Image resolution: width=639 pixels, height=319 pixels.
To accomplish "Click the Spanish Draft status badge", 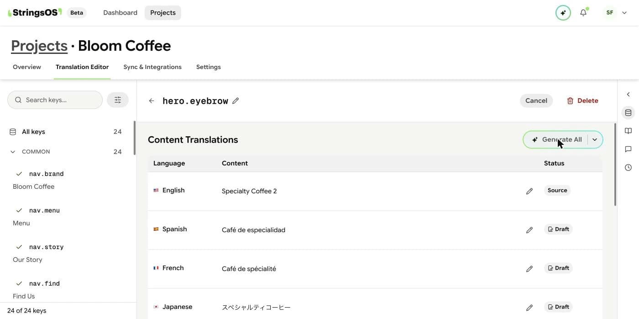I will click(558, 229).
